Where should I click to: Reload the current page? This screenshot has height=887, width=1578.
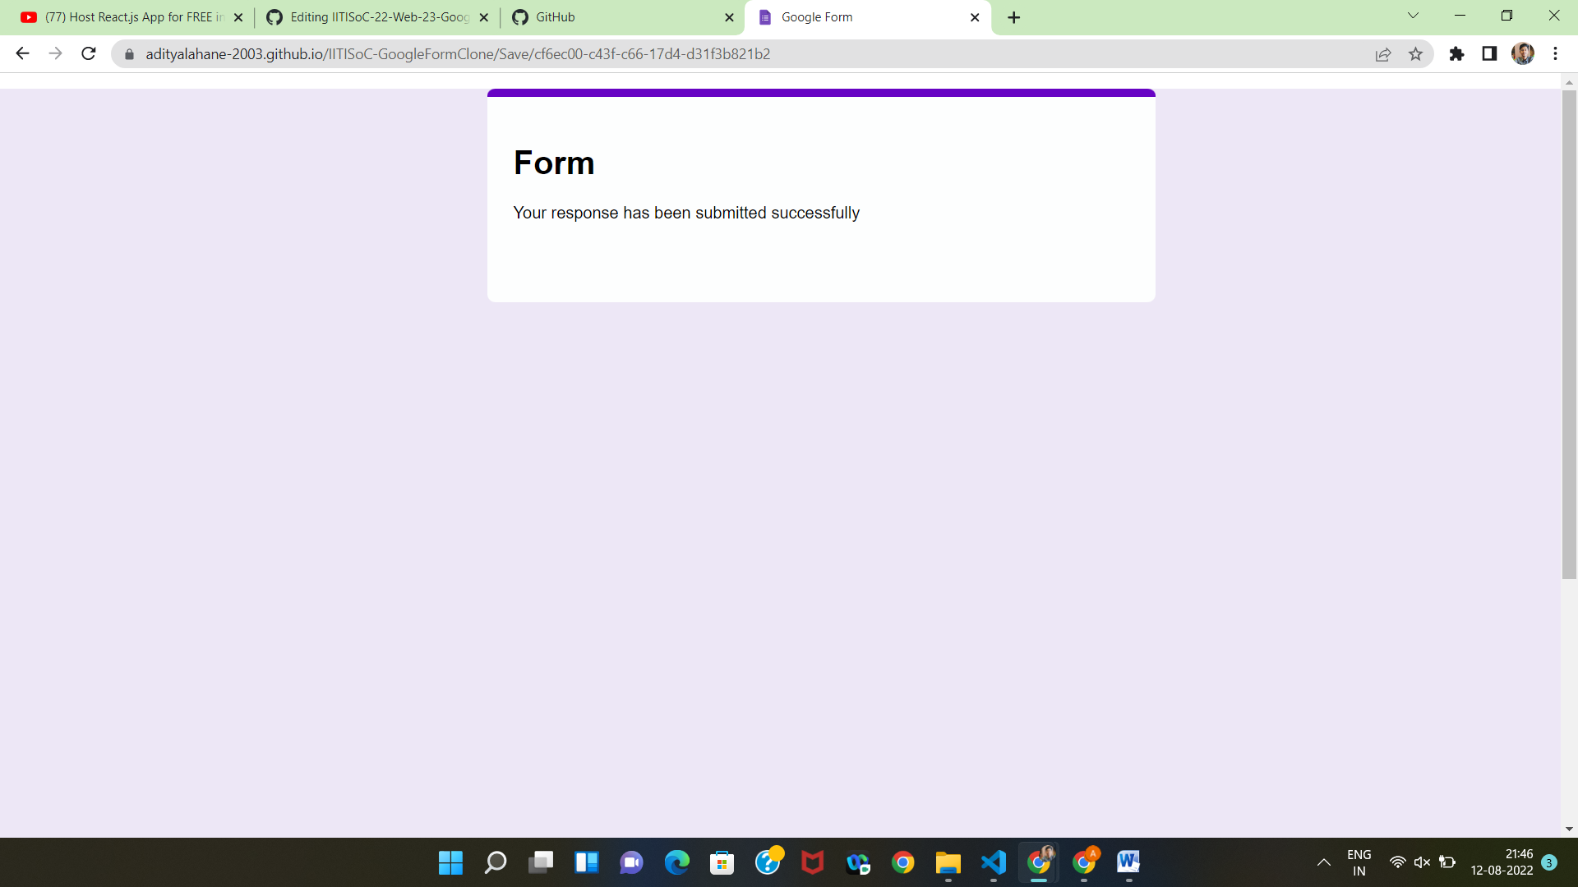point(89,54)
